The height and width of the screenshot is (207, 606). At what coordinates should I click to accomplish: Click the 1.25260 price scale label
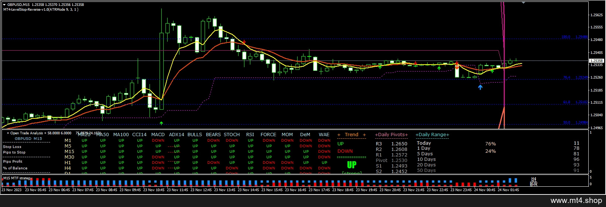point(596,77)
